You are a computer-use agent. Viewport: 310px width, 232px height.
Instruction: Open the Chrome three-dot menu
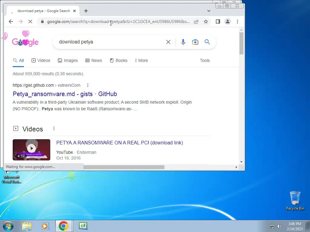coord(237,21)
